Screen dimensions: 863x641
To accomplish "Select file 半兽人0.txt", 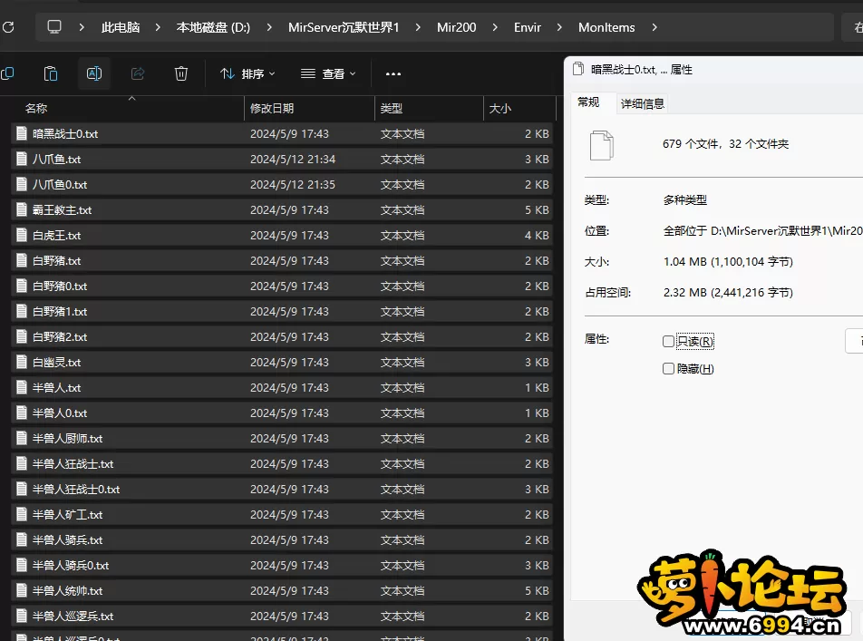I will click(282, 413).
